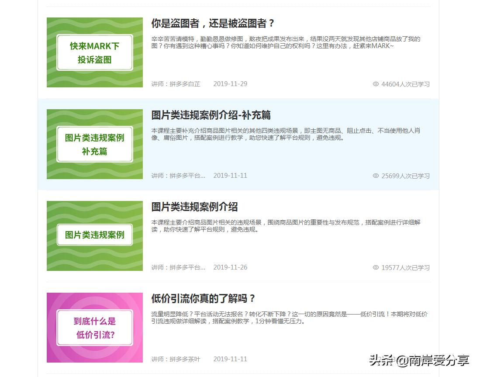The image size is (480, 377).
Task: Click the green 快来MARK下投诉盗图 thumbnail
Action: [94, 52]
